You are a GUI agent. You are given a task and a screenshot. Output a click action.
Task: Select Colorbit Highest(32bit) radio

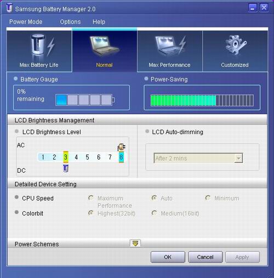(x=91, y=213)
